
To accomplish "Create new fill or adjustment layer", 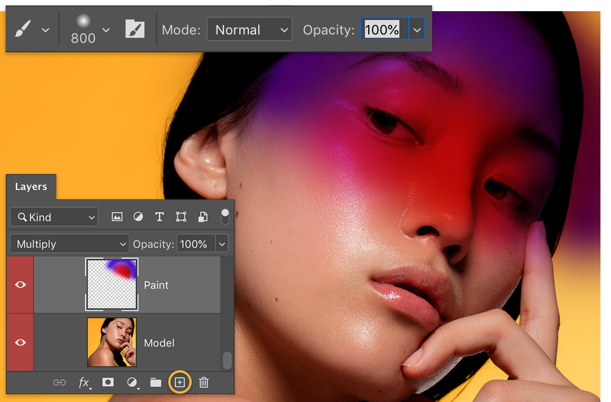I will pyautogui.click(x=133, y=383).
